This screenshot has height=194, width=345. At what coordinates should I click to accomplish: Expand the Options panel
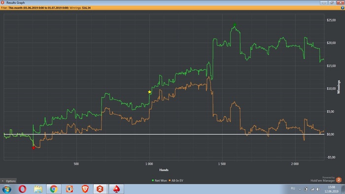(x=8, y=181)
